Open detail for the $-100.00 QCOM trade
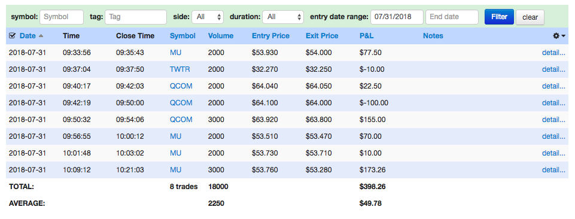Screen dimensions: 575x219 click(553, 103)
